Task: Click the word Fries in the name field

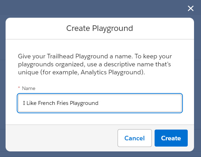Action: coord(62,103)
